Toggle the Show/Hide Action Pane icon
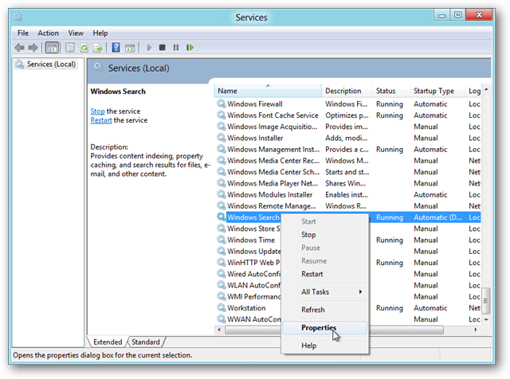This screenshot has width=510, height=379. click(130, 48)
